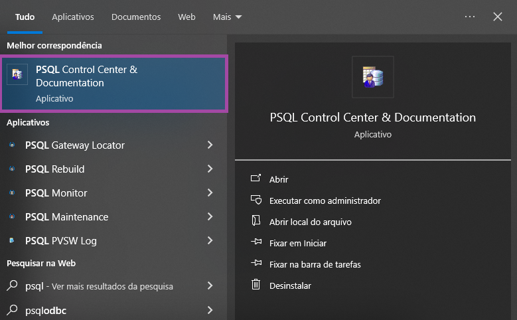Select Abrir local do arquivo
This screenshot has width=517, height=320.
pos(310,222)
